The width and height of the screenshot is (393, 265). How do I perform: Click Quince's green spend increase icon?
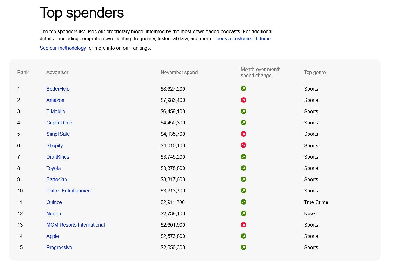243,202
